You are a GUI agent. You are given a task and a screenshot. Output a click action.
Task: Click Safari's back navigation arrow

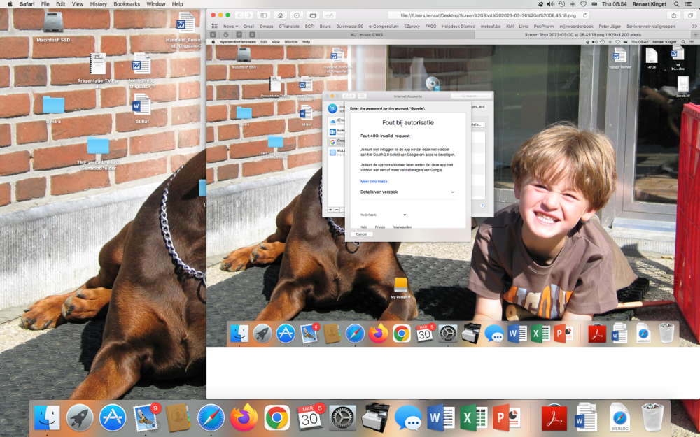[239, 15]
